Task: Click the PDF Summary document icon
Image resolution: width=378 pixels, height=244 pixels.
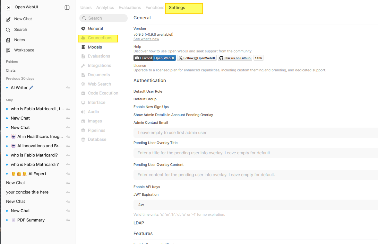Action: pyautogui.click(x=13, y=220)
